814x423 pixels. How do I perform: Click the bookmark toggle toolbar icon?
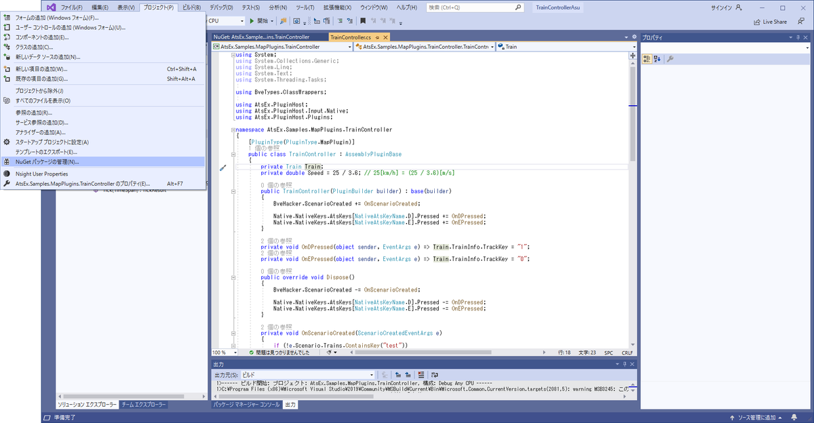point(364,21)
